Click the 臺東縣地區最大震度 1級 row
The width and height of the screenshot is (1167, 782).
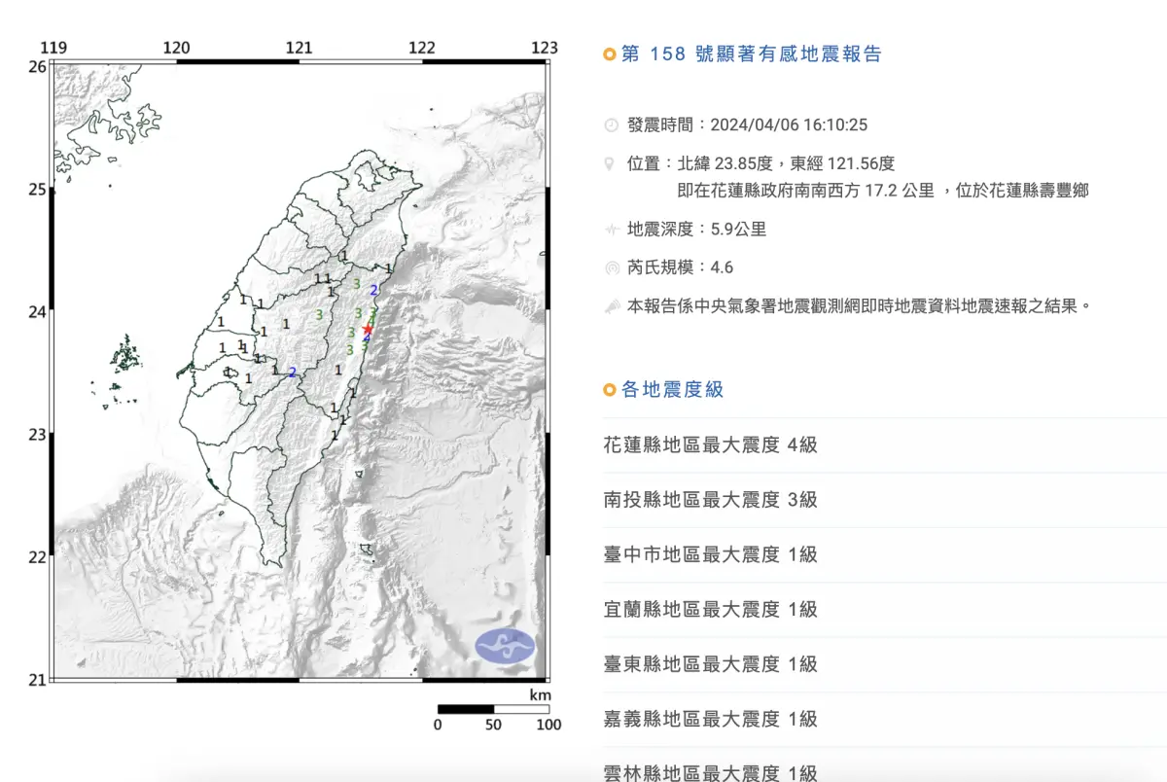[709, 663]
